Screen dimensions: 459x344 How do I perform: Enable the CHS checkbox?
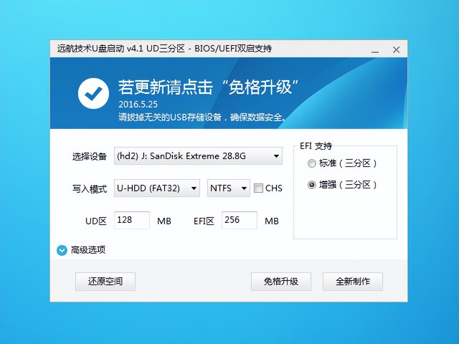[x=258, y=188]
